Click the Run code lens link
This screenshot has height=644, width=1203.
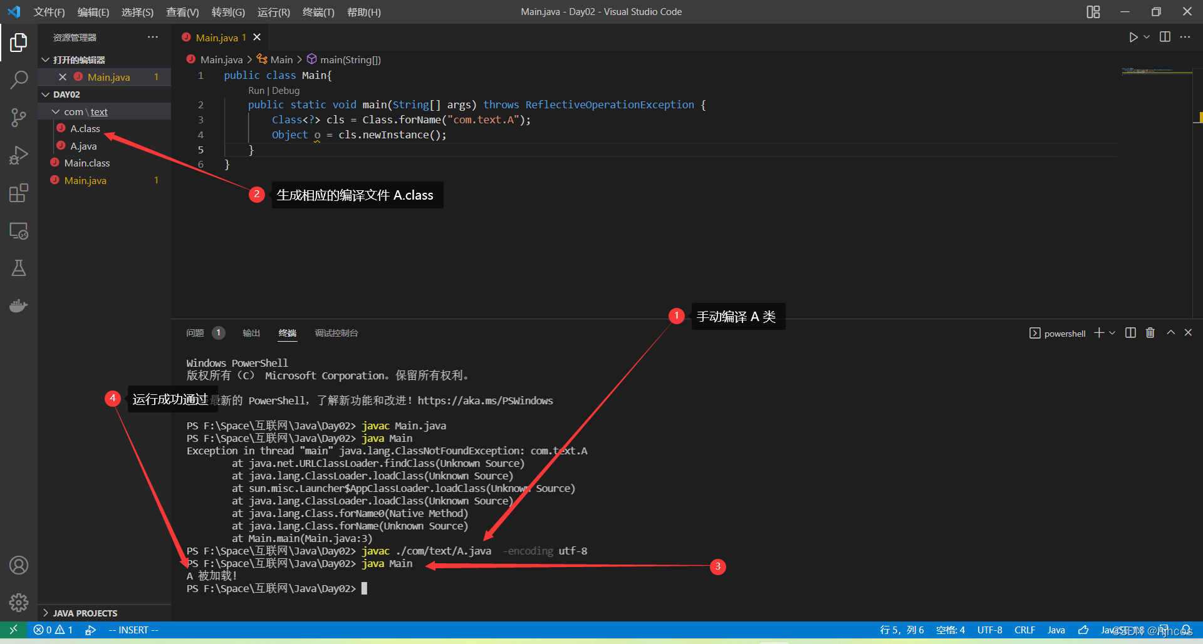point(256,91)
